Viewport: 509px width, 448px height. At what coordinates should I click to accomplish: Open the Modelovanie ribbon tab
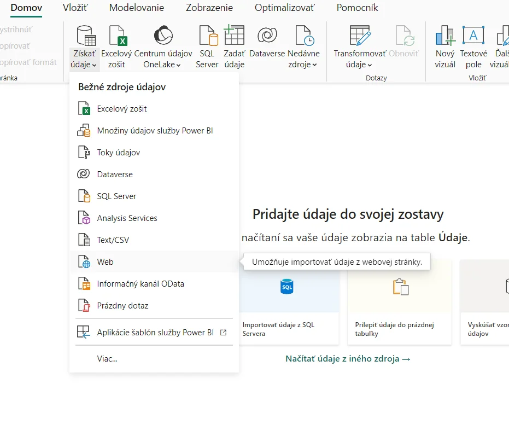tap(137, 8)
